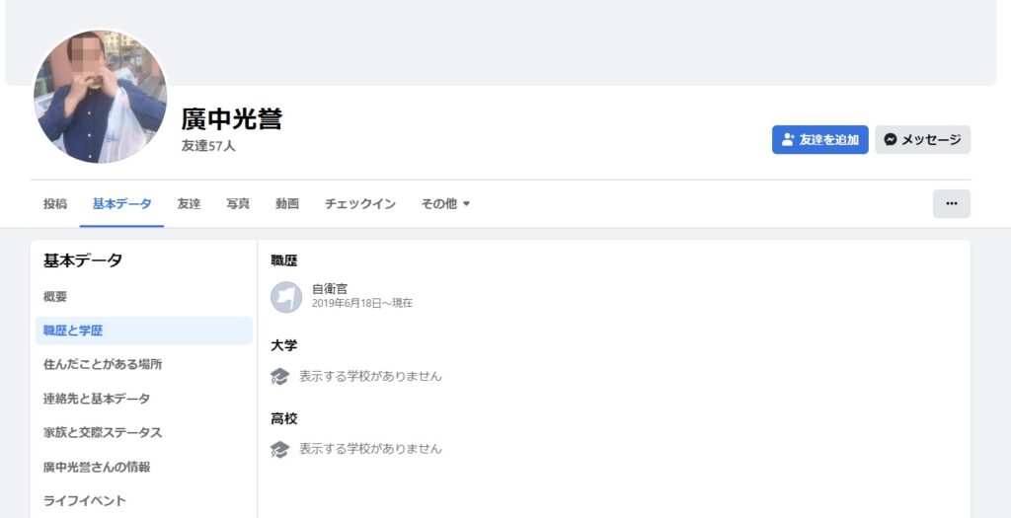The image size is (1011, 518).
Task: Select the 基本データ tab
Action: pyautogui.click(x=121, y=203)
